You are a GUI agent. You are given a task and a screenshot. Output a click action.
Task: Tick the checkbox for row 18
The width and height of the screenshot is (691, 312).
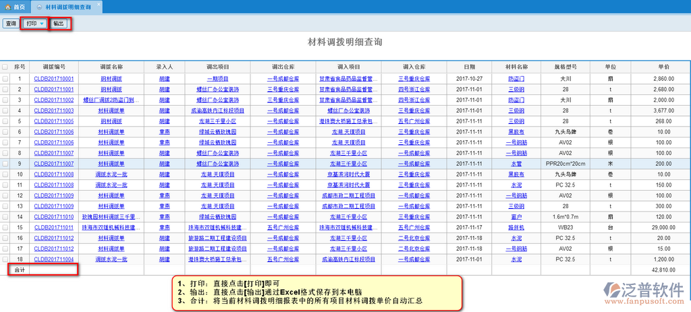click(x=5, y=259)
